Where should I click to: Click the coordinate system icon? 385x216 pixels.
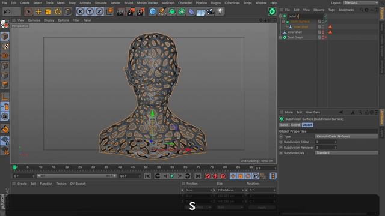click(109, 11)
